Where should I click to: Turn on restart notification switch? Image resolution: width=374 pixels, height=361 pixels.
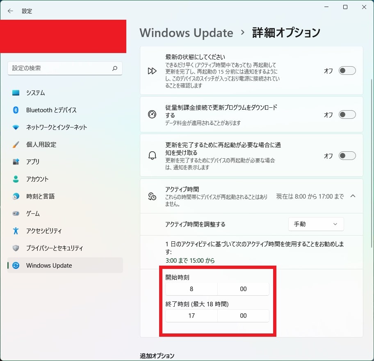347,156
